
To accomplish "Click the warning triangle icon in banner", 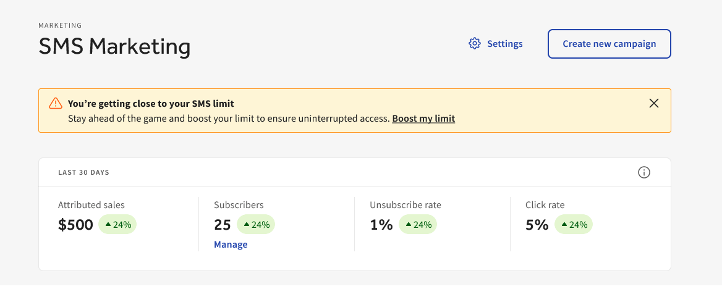I will 56,104.
